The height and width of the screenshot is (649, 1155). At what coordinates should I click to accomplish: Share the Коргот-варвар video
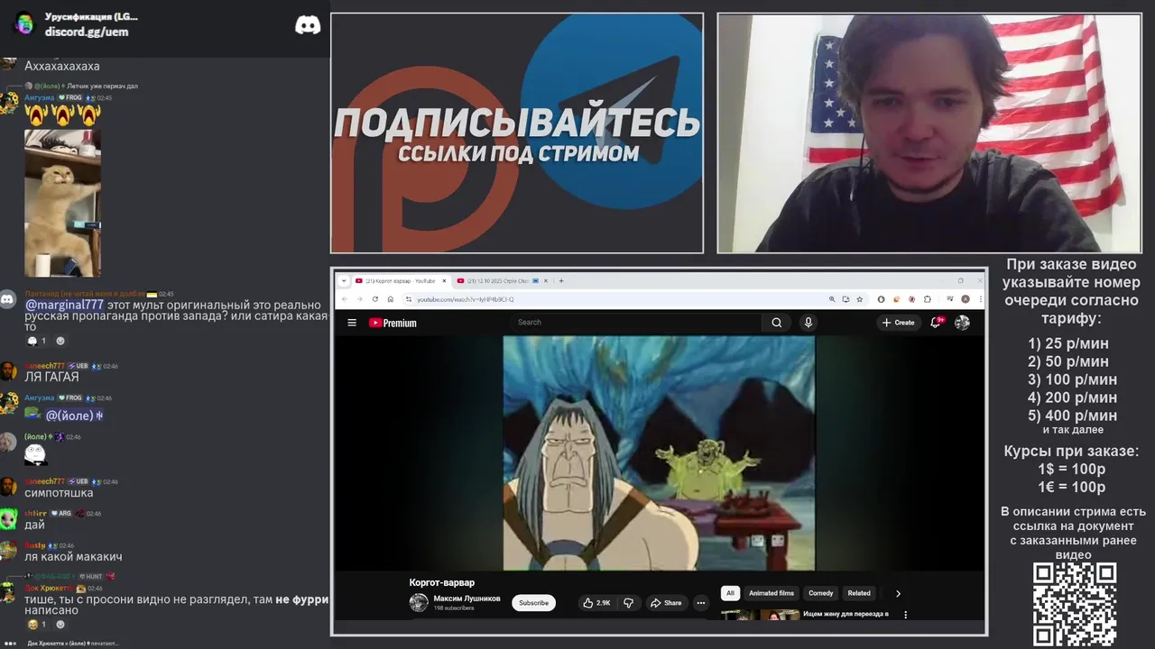coord(666,603)
